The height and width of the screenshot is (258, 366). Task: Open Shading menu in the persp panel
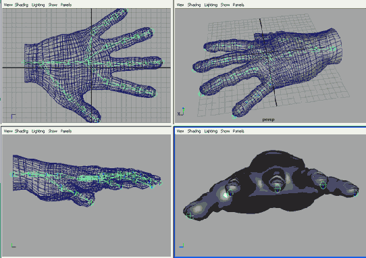click(194, 5)
